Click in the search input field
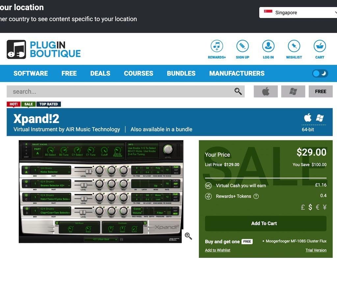The width and height of the screenshot is (337, 281). 118,91
